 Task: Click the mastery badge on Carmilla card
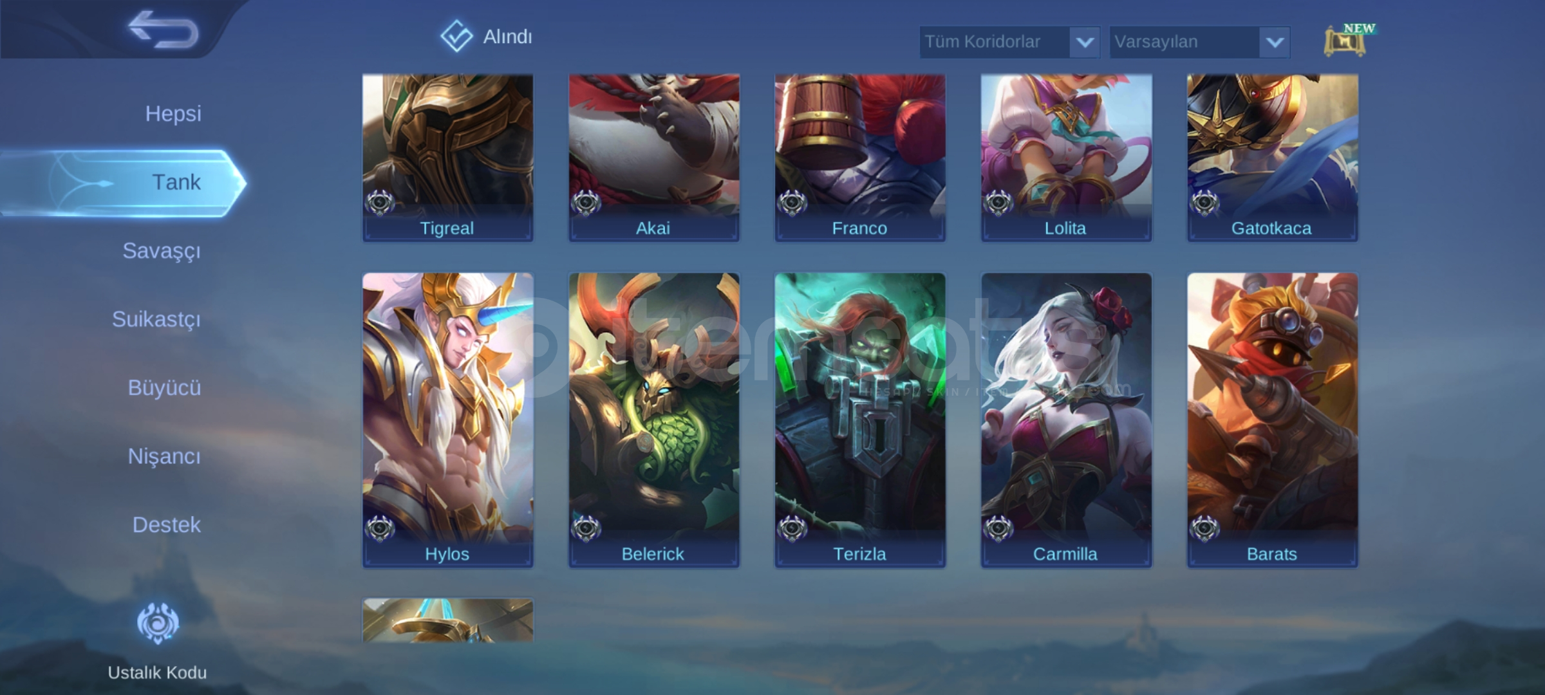[x=998, y=529]
